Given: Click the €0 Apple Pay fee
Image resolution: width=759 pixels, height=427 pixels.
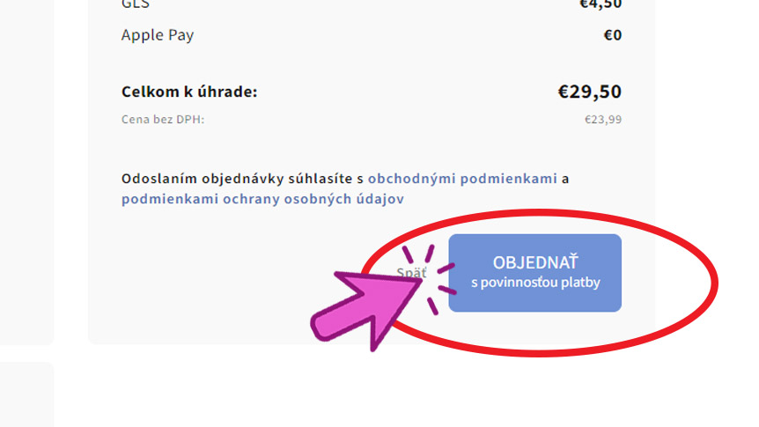Looking at the screenshot, I should (x=612, y=35).
